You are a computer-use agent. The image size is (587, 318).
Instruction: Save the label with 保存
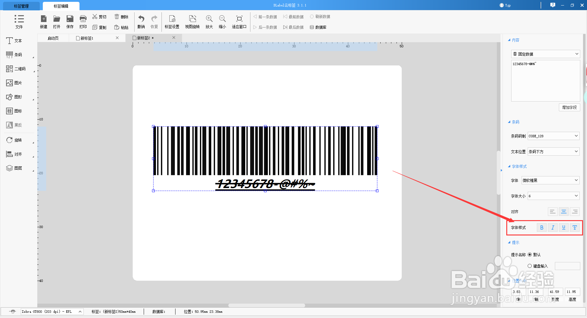(x=70, y=22)
